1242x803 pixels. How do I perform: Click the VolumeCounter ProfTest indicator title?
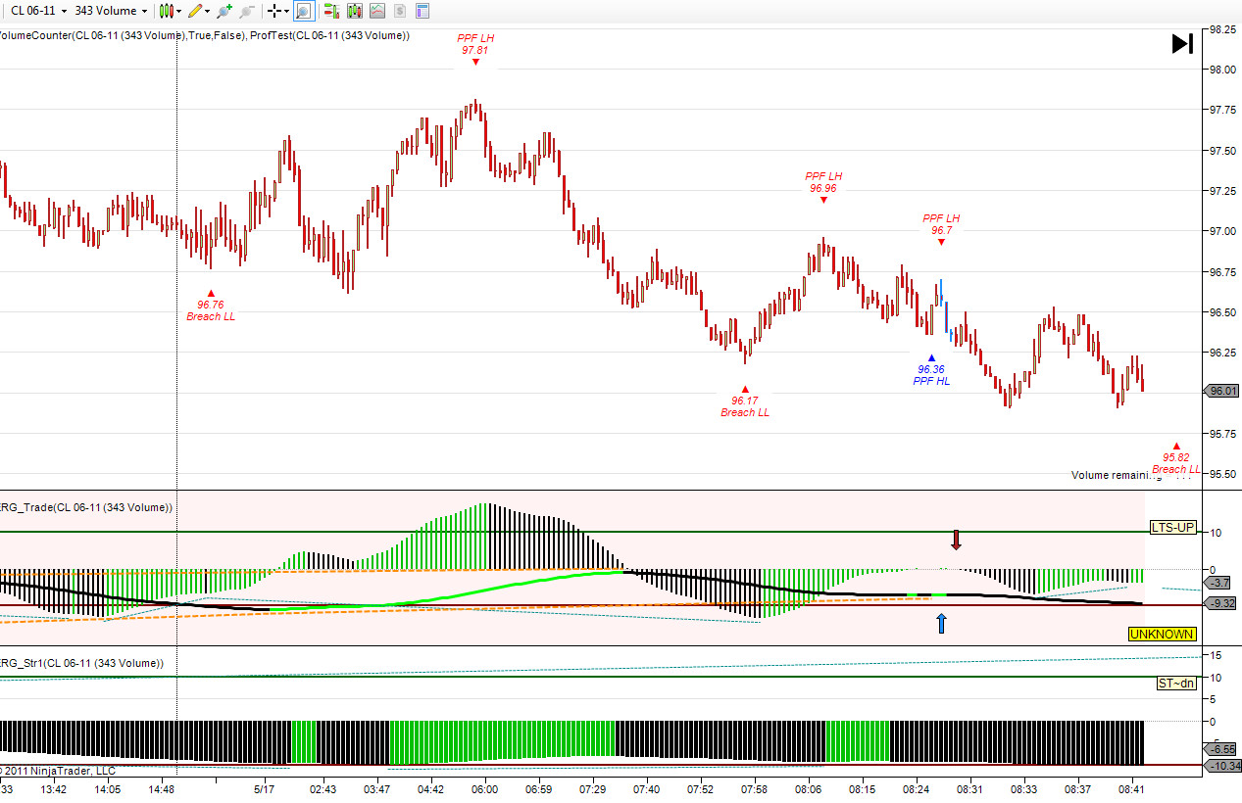coord(205,35)
